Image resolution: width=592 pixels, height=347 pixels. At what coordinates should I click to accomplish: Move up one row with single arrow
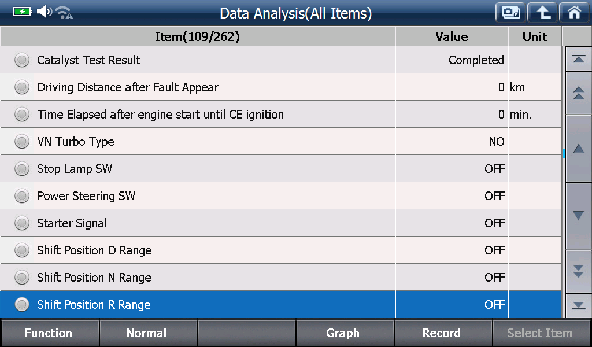[578, 149]
